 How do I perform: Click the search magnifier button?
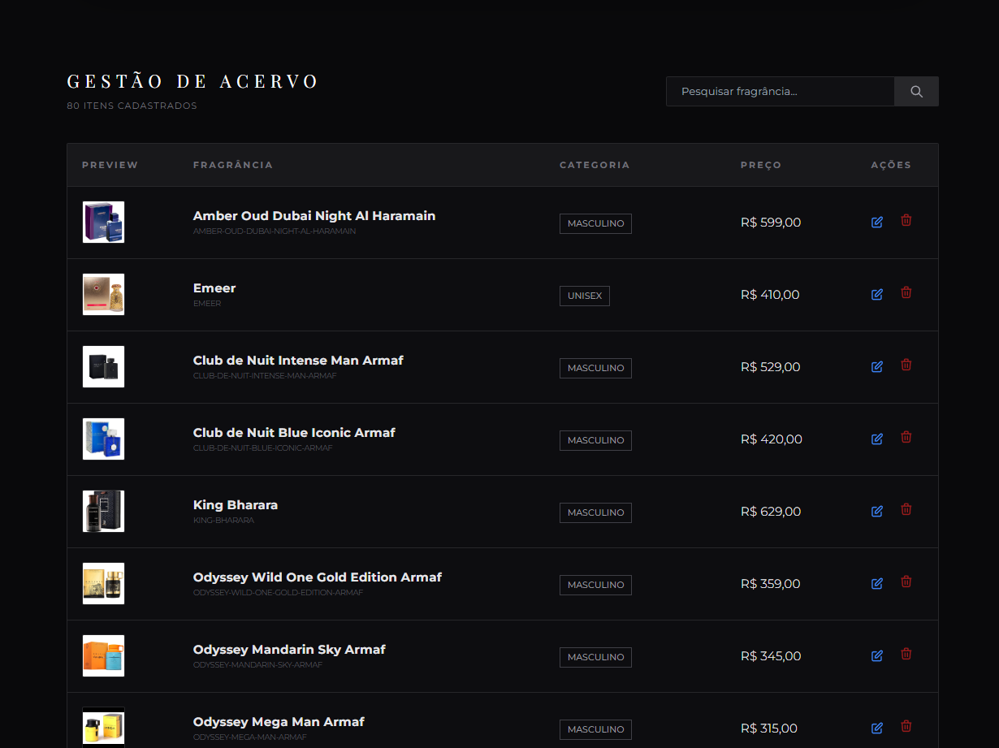tap(916, 92)
